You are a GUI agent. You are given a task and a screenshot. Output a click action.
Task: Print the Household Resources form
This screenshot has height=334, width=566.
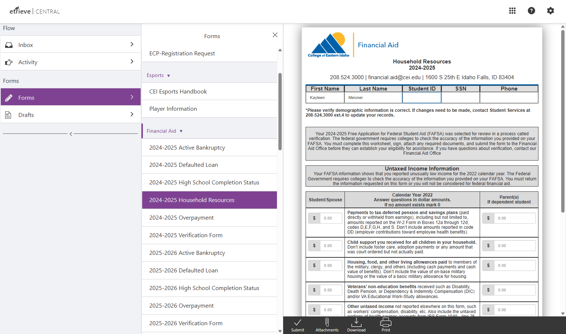(386, 325)
